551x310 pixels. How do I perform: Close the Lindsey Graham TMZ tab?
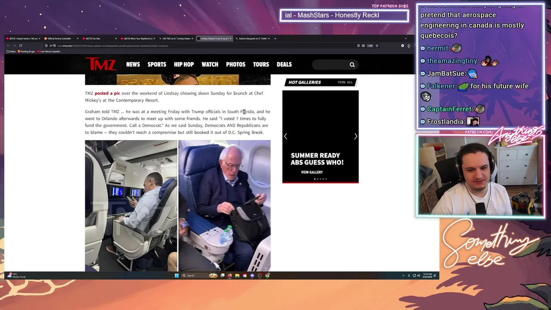tap(231, 38)
